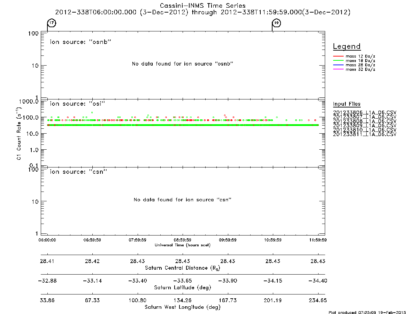Click the circled 19 marker above plot
This screenshot has width=406, height=314.
277,23
